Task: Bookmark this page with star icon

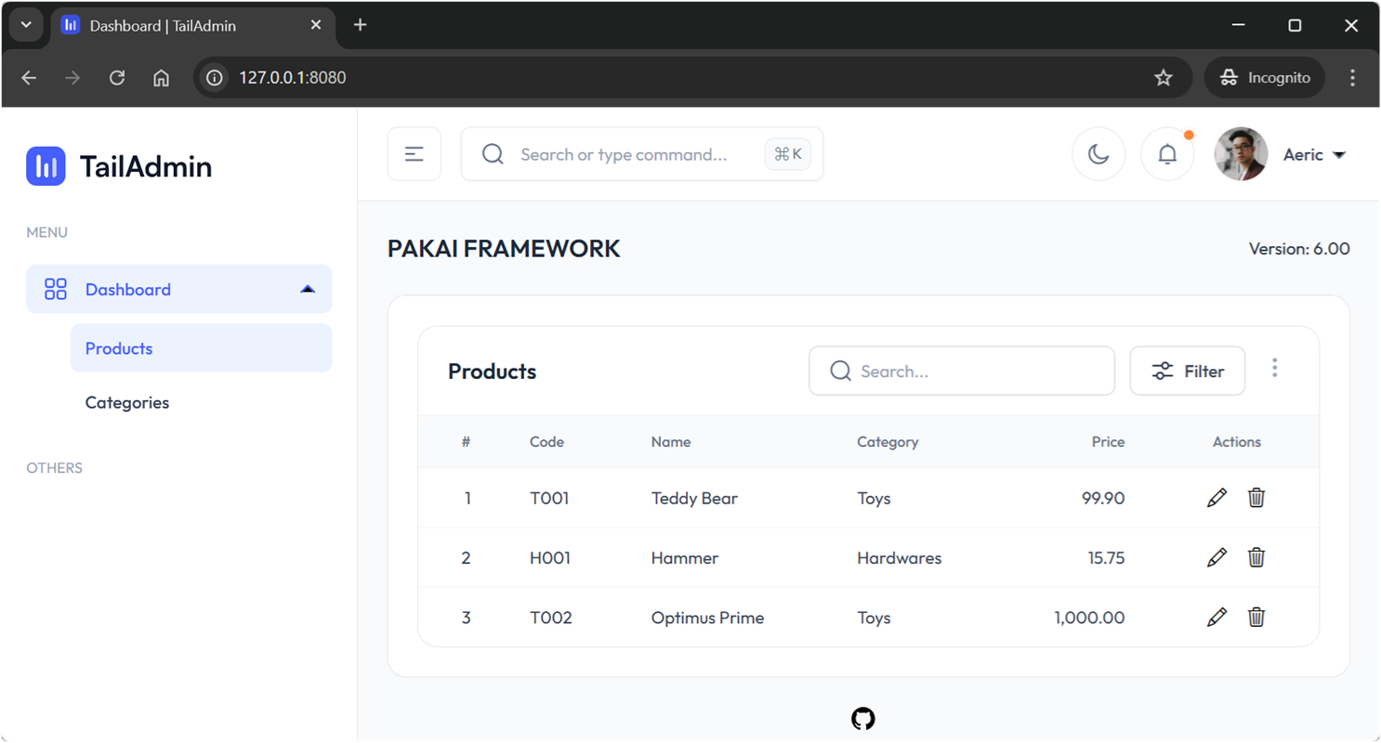Action: tap(1164, 78)
